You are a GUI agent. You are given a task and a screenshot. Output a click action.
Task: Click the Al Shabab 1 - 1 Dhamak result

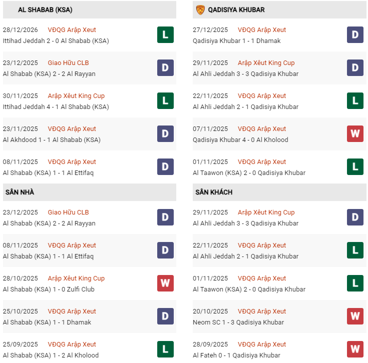[x=47, y=322]
